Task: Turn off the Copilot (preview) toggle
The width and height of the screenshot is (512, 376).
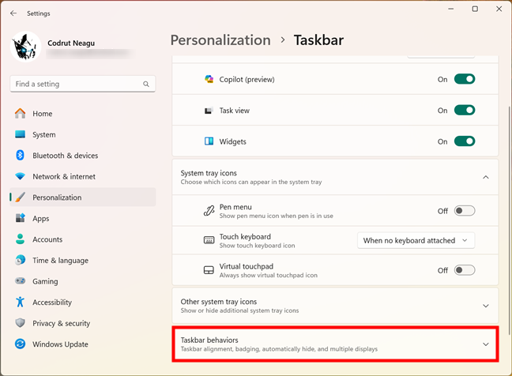Action: click(465, 79)
